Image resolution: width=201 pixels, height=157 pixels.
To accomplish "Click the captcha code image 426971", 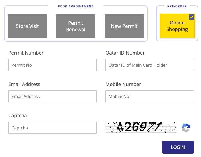I will pos(141,127).
